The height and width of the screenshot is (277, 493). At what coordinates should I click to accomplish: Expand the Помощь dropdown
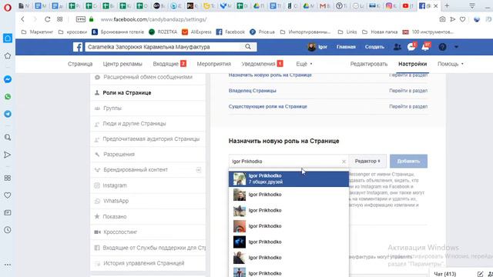(x=450, y=64)
